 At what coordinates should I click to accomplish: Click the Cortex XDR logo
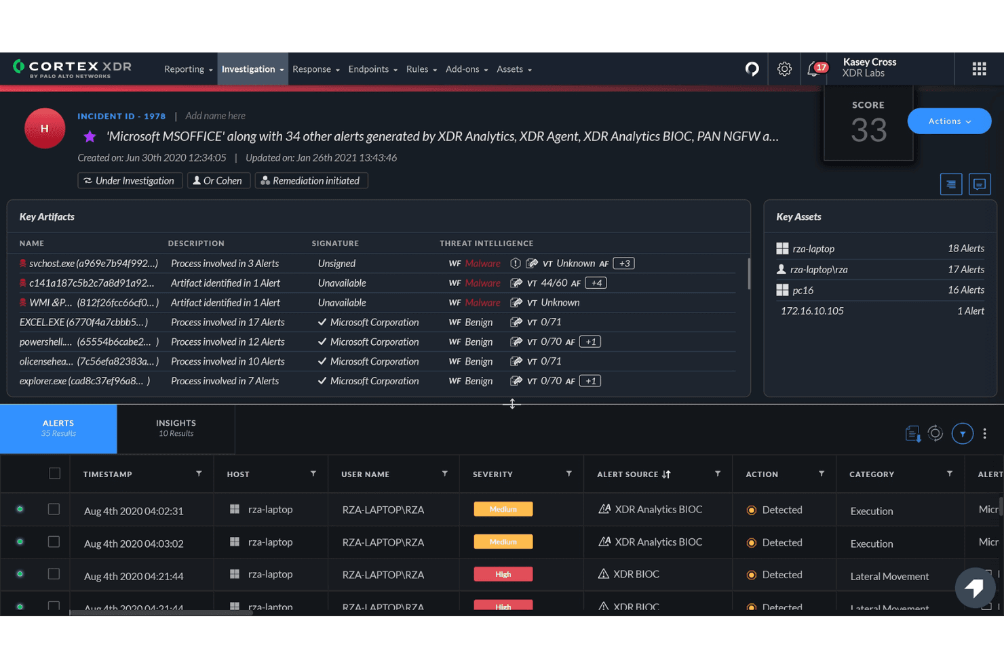coord(72,68)
